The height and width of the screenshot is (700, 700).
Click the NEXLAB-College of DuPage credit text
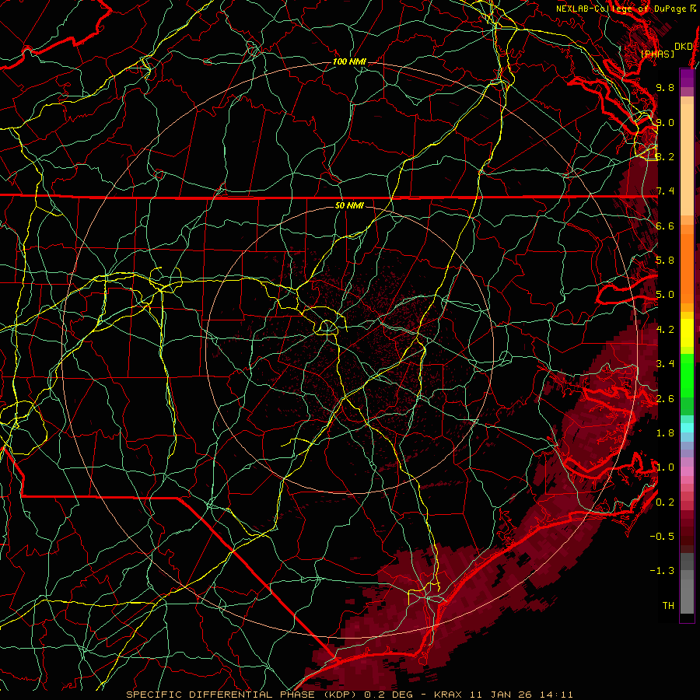pos(625,9)
